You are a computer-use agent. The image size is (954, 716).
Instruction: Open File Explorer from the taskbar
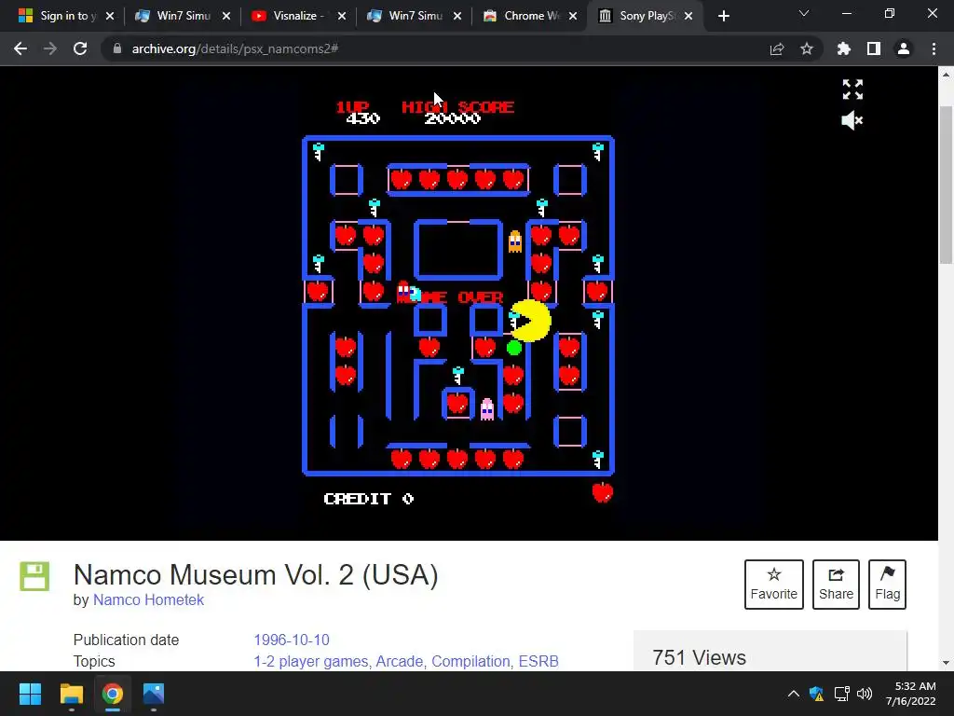(71, 694)
